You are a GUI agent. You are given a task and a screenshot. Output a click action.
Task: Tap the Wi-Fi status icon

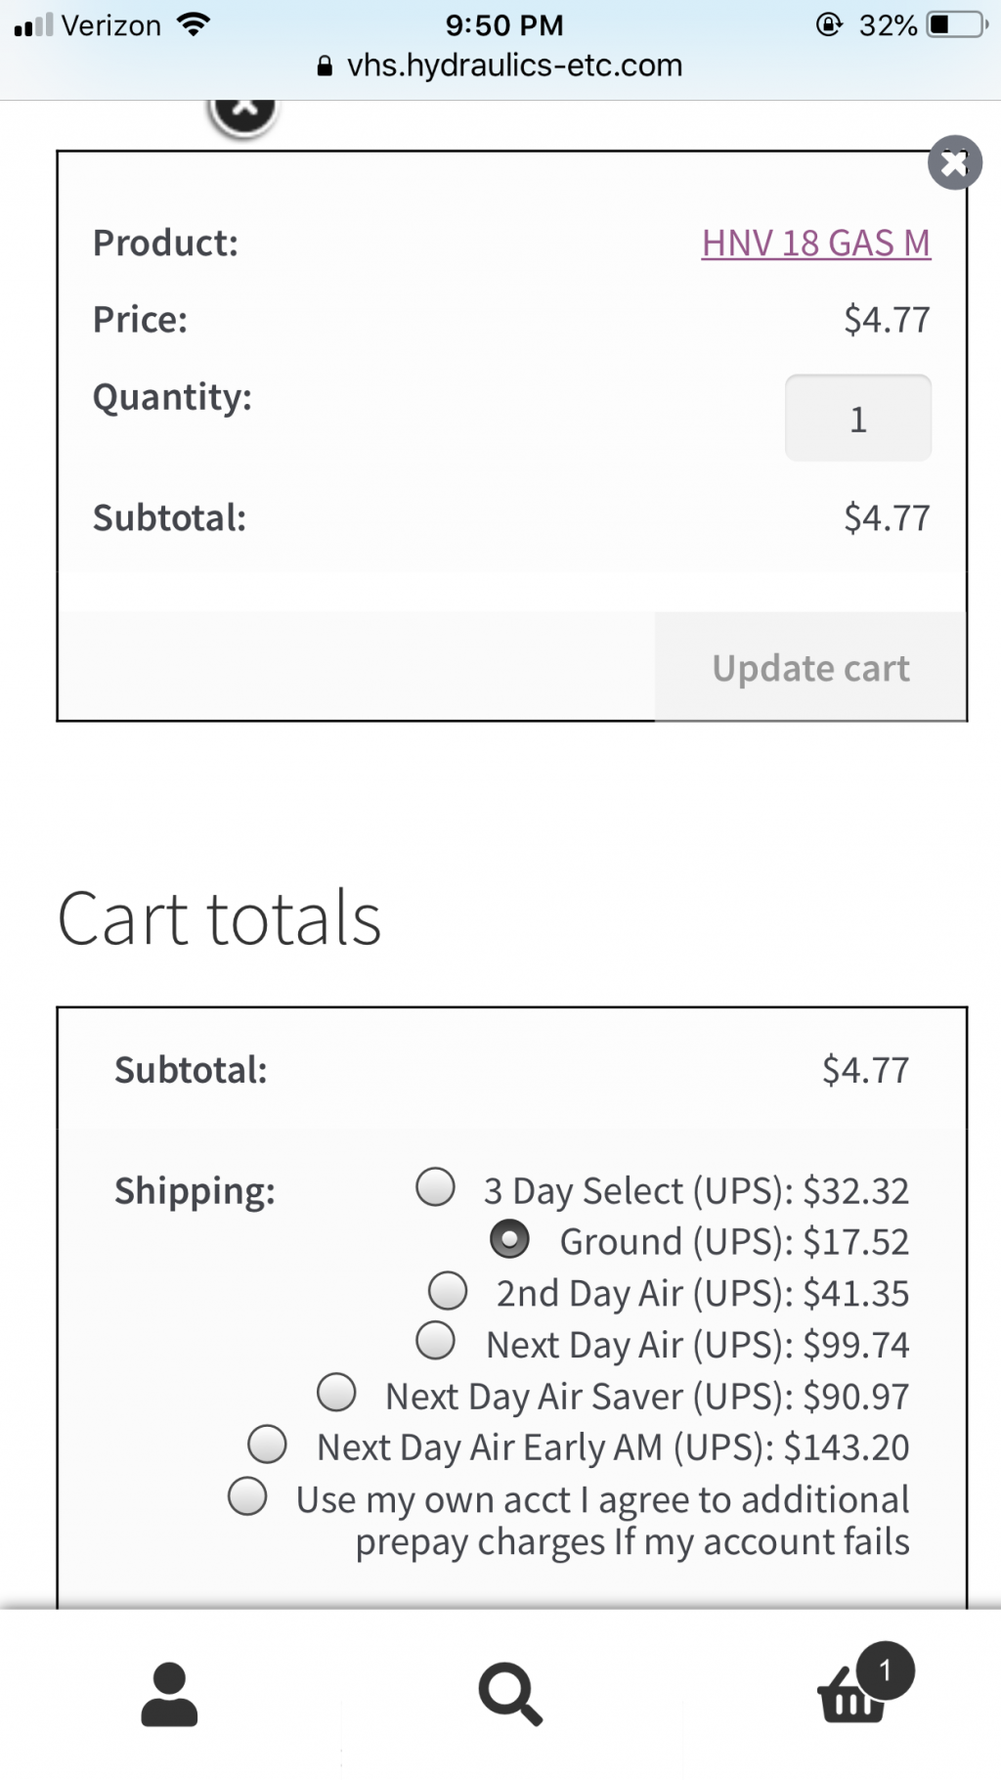point(195,24)
